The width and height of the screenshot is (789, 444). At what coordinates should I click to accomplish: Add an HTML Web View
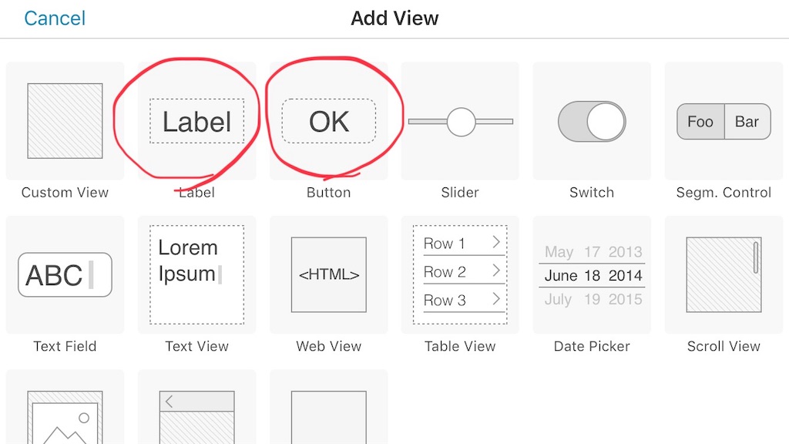point(328,275)
